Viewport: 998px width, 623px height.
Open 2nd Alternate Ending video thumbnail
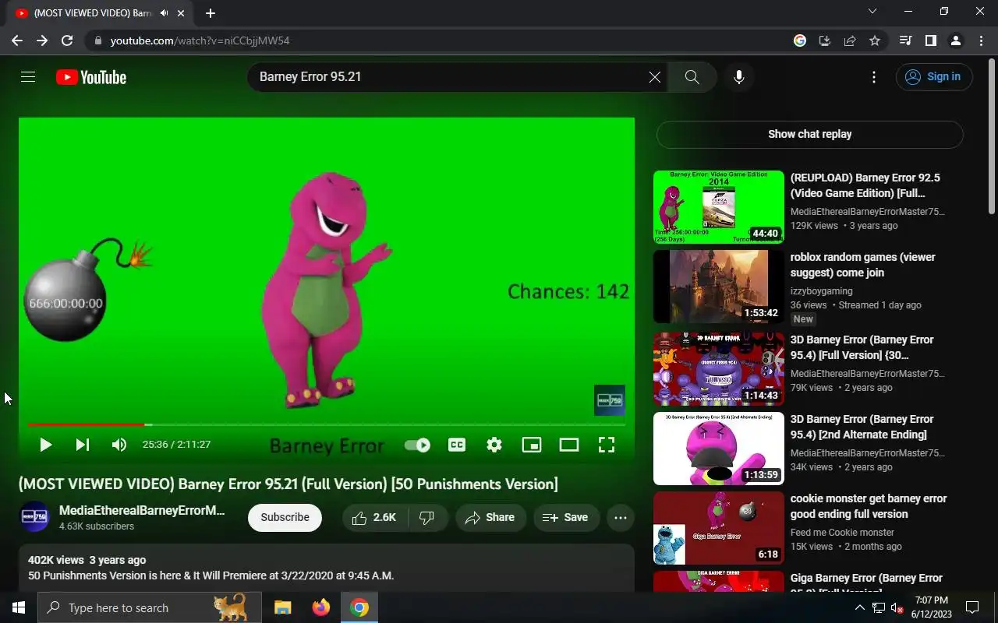click(x=719, y=449)
